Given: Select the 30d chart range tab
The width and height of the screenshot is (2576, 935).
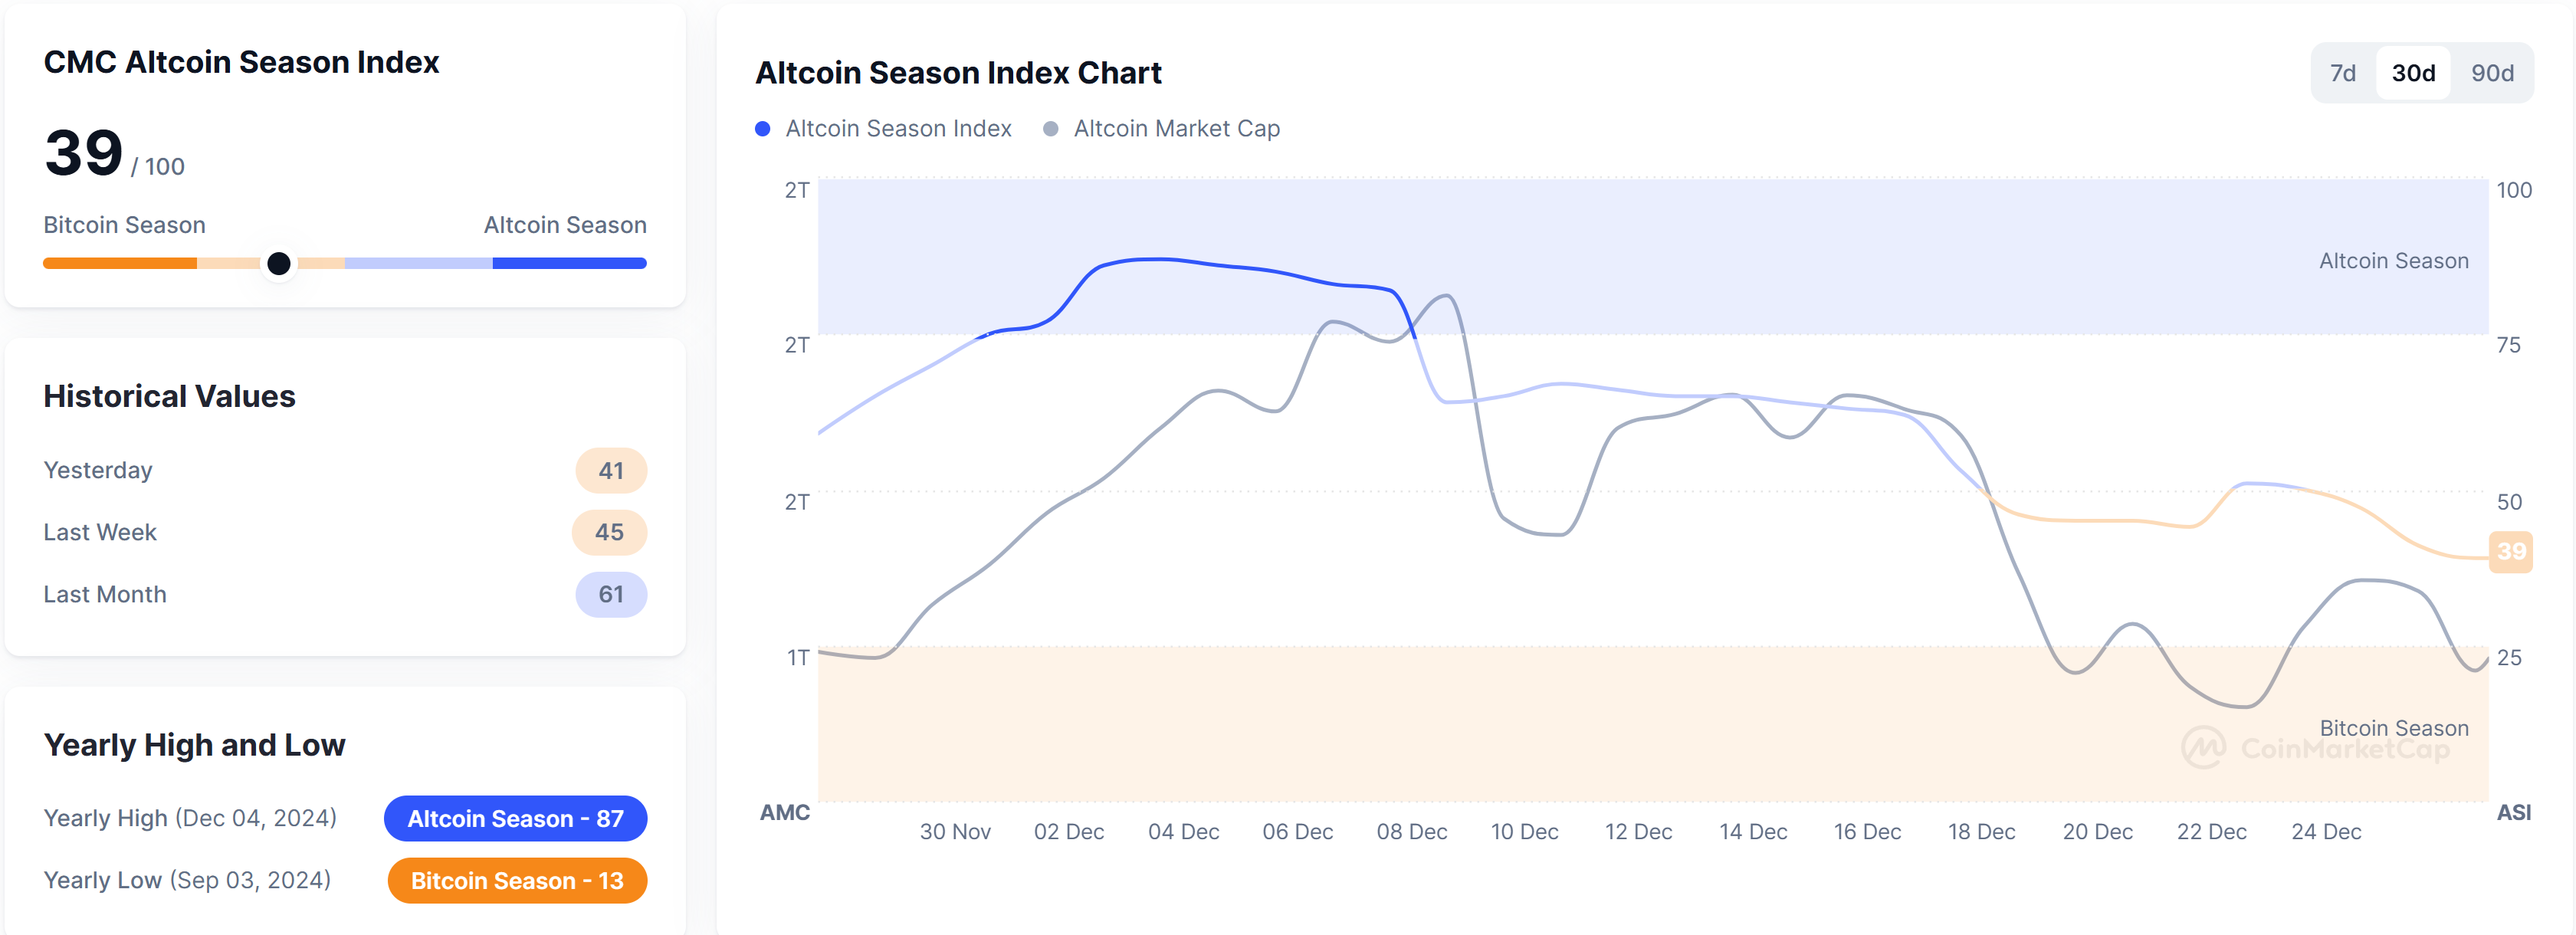Looking at the screenshot, I should (x=2413, y=73).
